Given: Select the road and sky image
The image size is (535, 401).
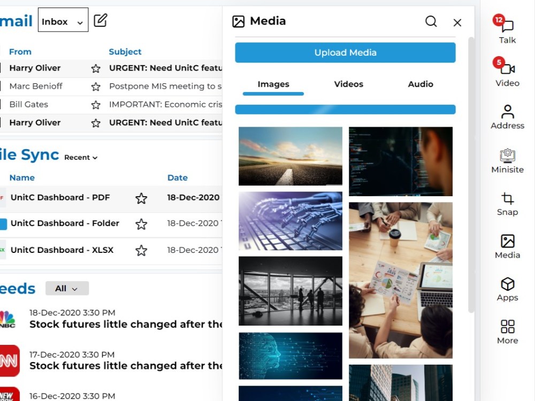Looking at the screenshot, I should [x=291, y=156].
